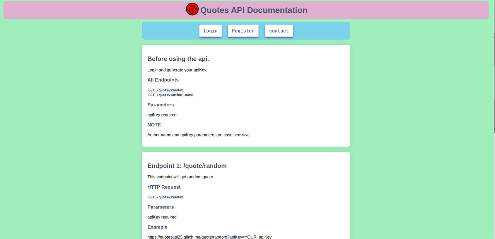This screenshot has width=495, height=239.
Task: Click the Example subheading
Action: 157,227
